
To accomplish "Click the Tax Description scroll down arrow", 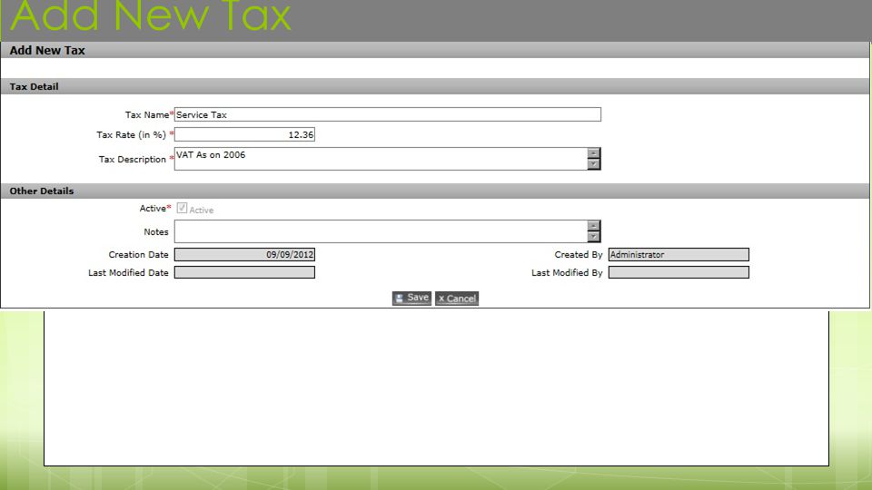I will tap(594, 164).
